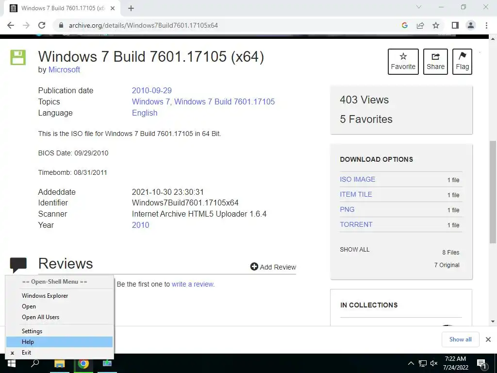Screen dimensions: 497x373
Task: Favorite this archive item
Action: click(x=403, y=62)
